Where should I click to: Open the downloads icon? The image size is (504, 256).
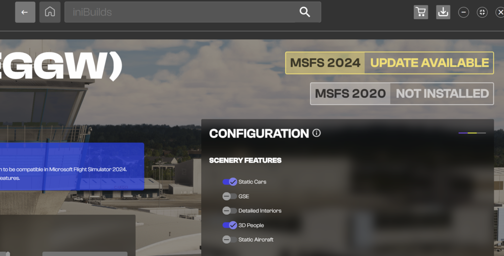pyautogui.click(x=443, y=12)
